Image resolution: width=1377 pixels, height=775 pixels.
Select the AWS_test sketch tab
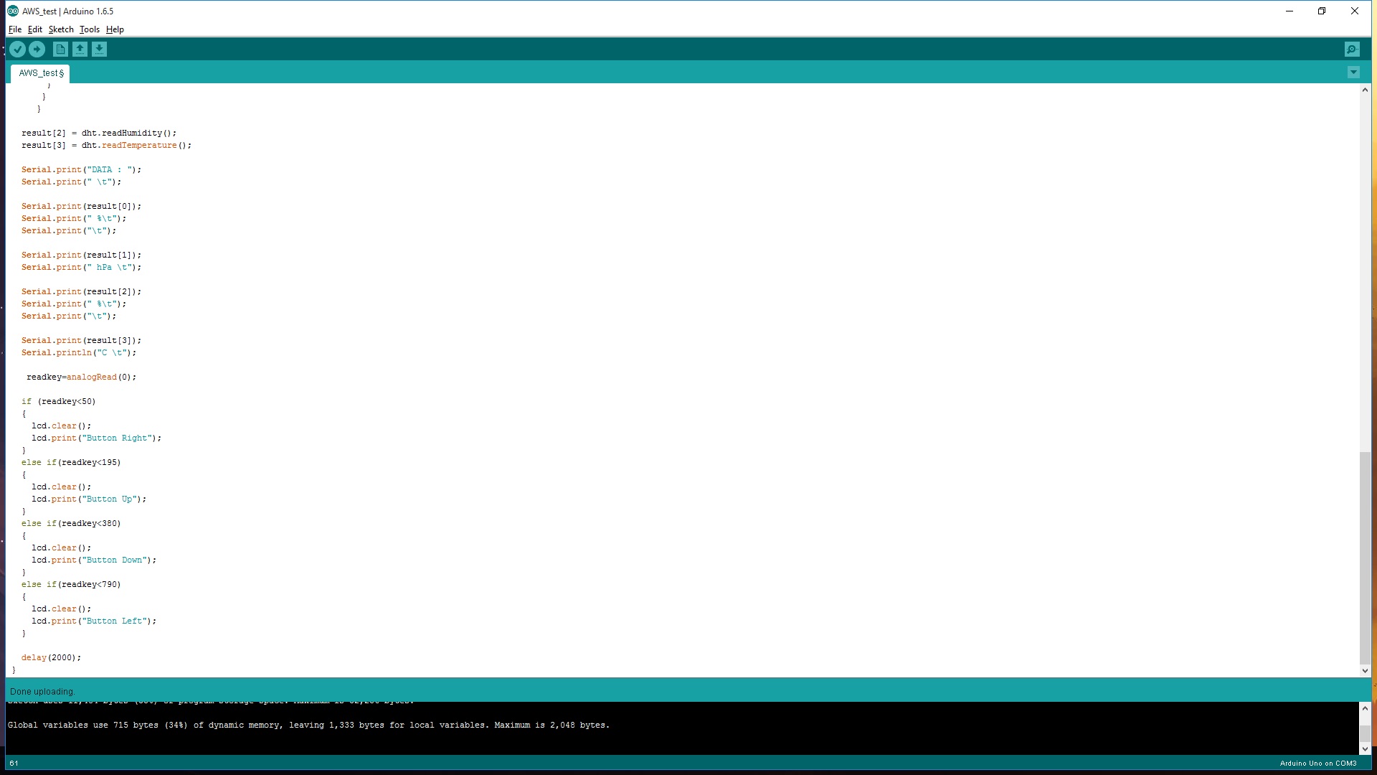(x=41, y=73)
